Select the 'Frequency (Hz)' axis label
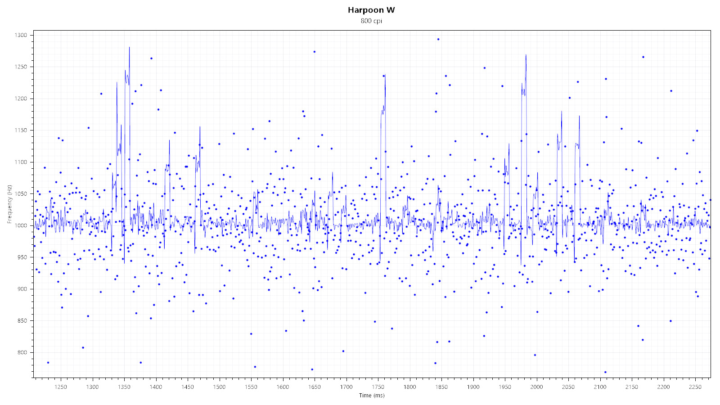720x405 pixels. [x=9, y=204]
